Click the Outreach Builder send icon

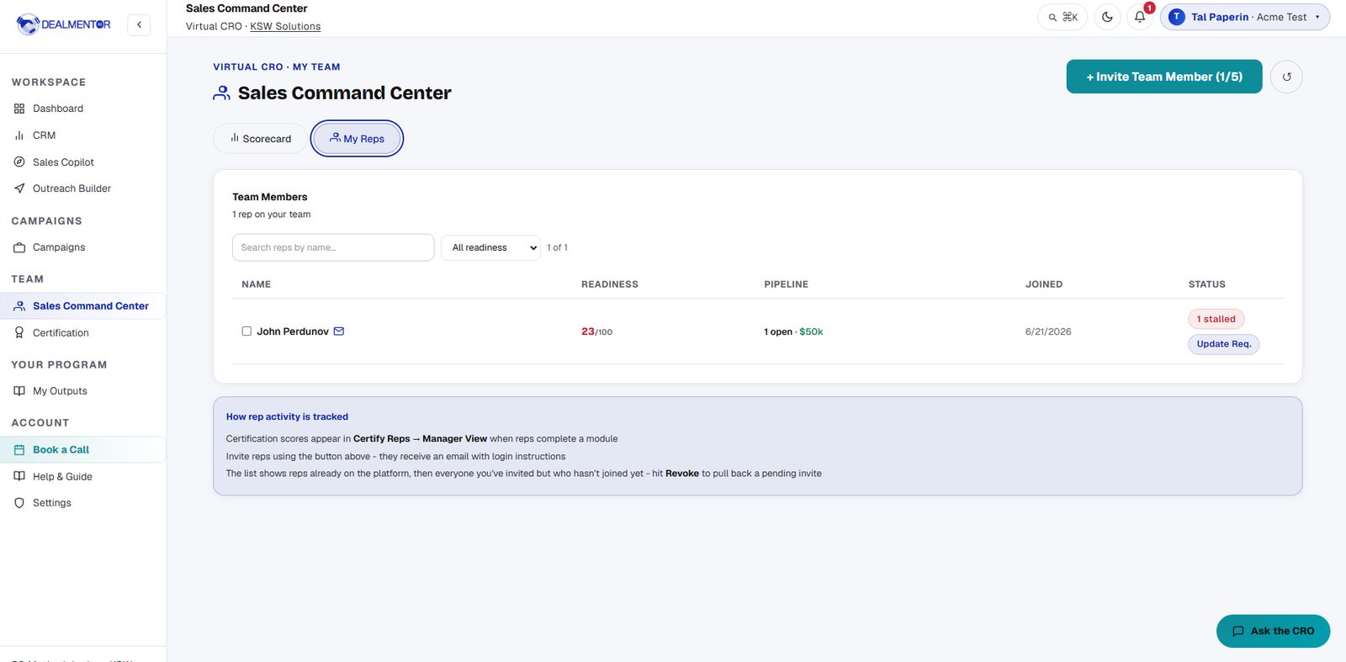[x=19, y=188]
